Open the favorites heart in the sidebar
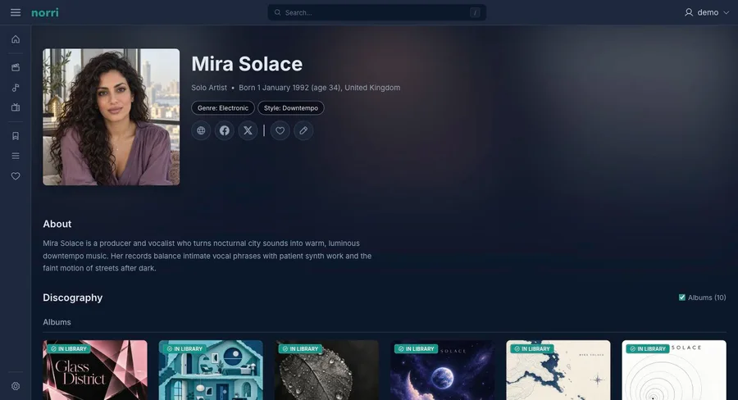This screenshot has height=400, width=738. (x=16, y=176)
